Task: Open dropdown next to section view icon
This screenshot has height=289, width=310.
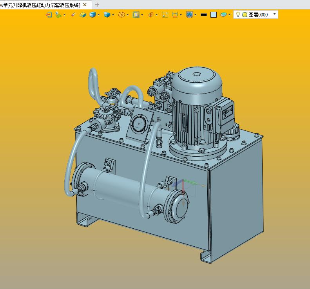Action: tap(142, 15)
